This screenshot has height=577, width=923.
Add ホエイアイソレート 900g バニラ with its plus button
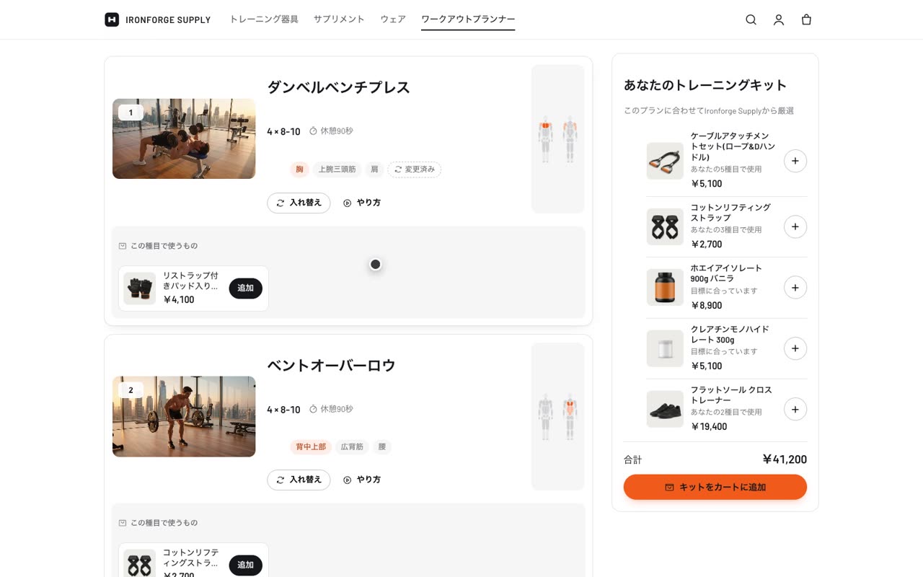tap(795, 287)
